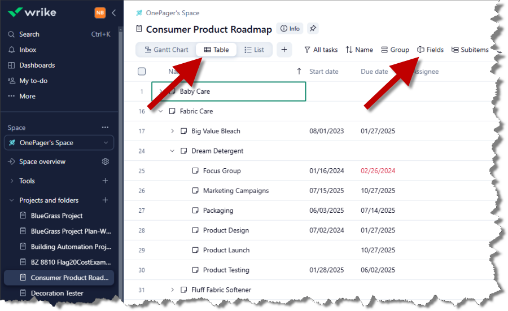Open the Group options

tap(395, 50)
